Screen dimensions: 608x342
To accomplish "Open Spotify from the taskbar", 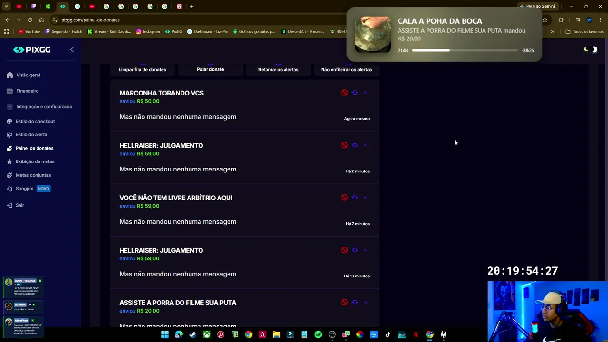I will tap(318, 335).
